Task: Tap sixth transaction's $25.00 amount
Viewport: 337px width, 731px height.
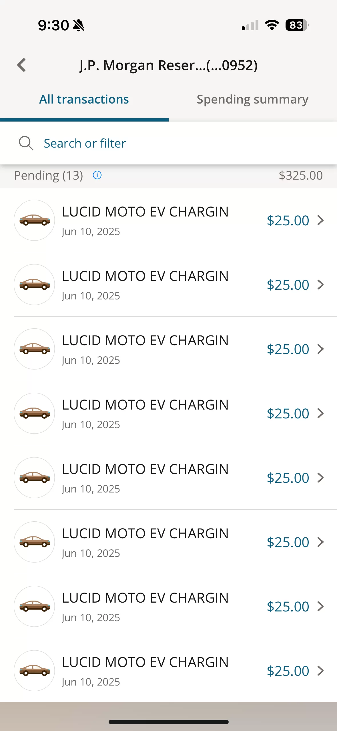Action: click(x=288, y=542)
